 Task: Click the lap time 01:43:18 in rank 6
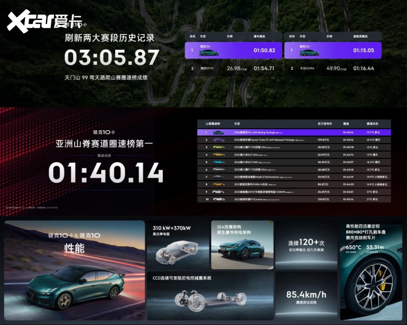[x=348, y=169]
